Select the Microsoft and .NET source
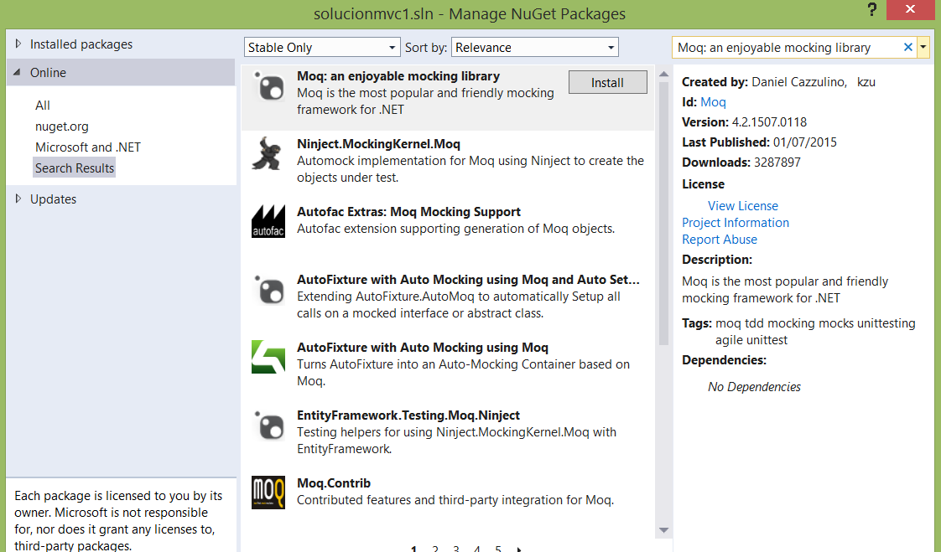Viewport: 941px width, 552px height. [87, 147]
